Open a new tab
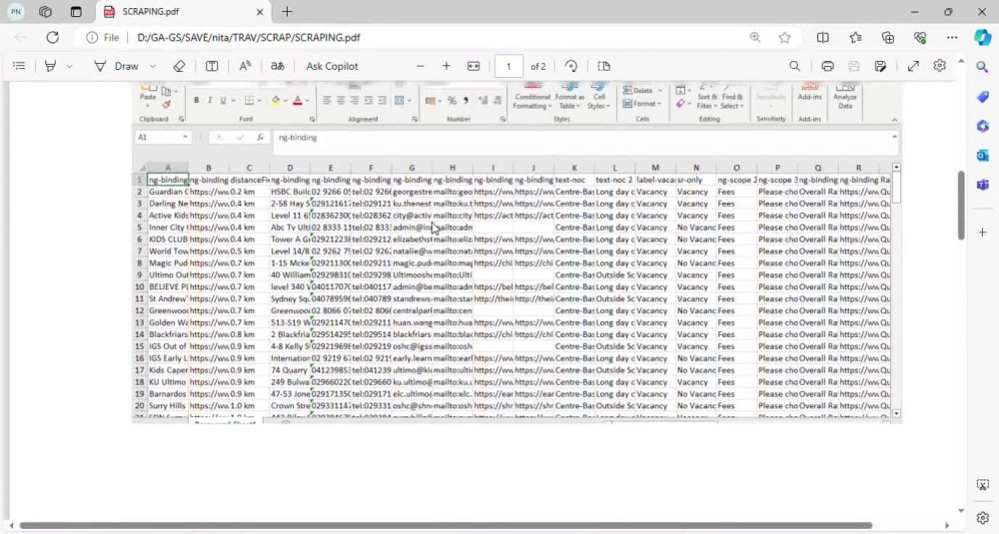This screenshot has height=534, width=999. pos(288,11)
